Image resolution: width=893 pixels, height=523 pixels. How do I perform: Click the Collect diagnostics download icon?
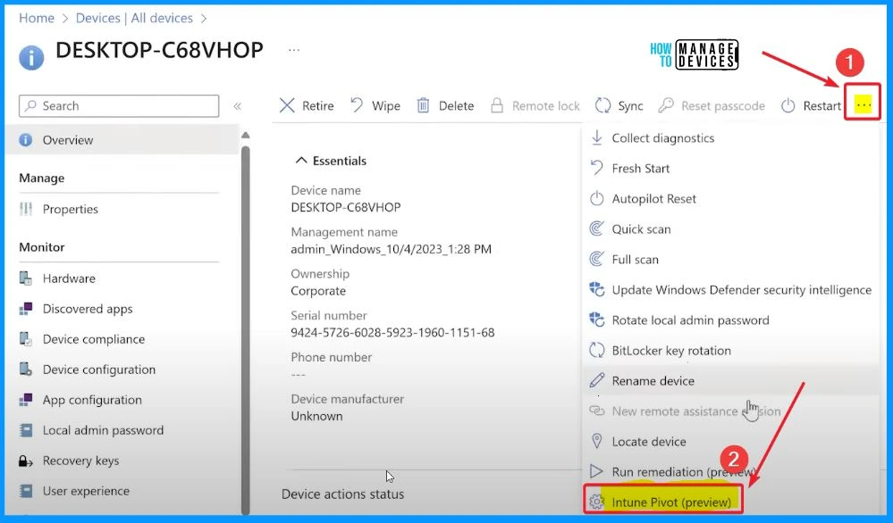click(x=596, y=137)
